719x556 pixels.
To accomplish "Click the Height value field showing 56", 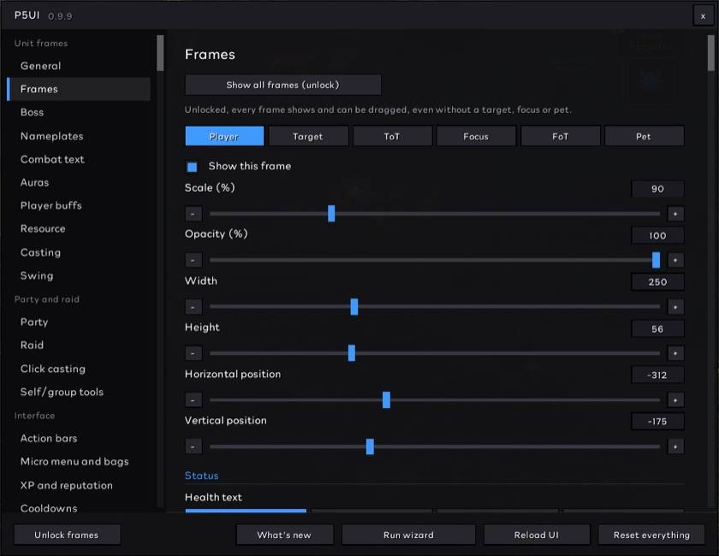I will [657, 328].
